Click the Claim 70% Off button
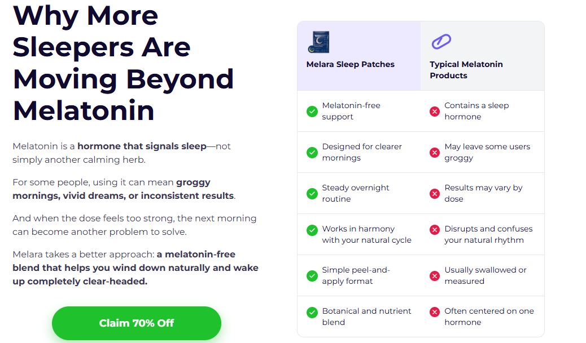 [x=137, y=323]
